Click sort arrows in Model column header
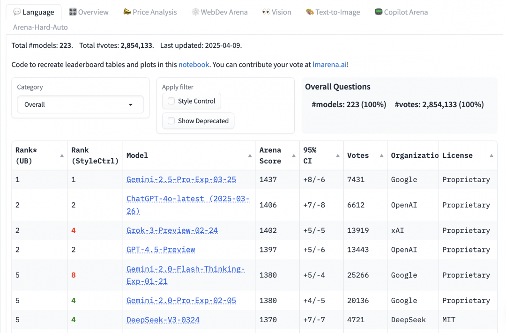 [250, 155]
